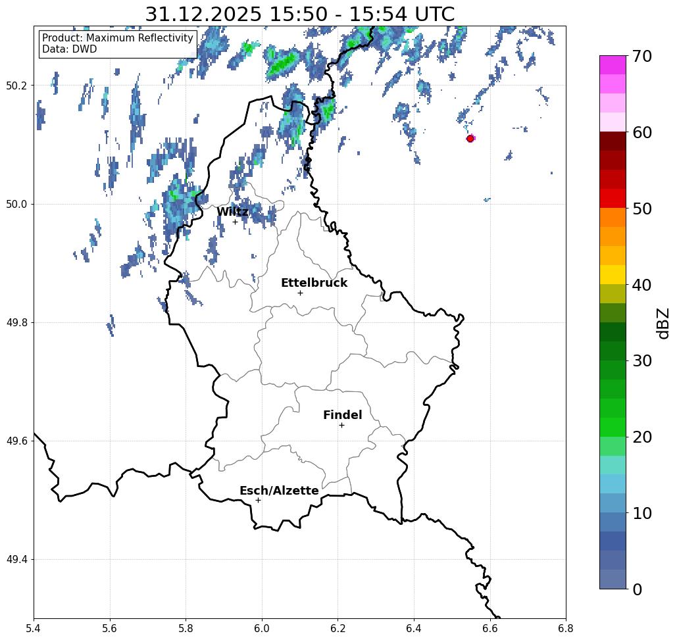Click the longitude tick label 6.8
Viewport: 677px width, 640px height.
566,628
